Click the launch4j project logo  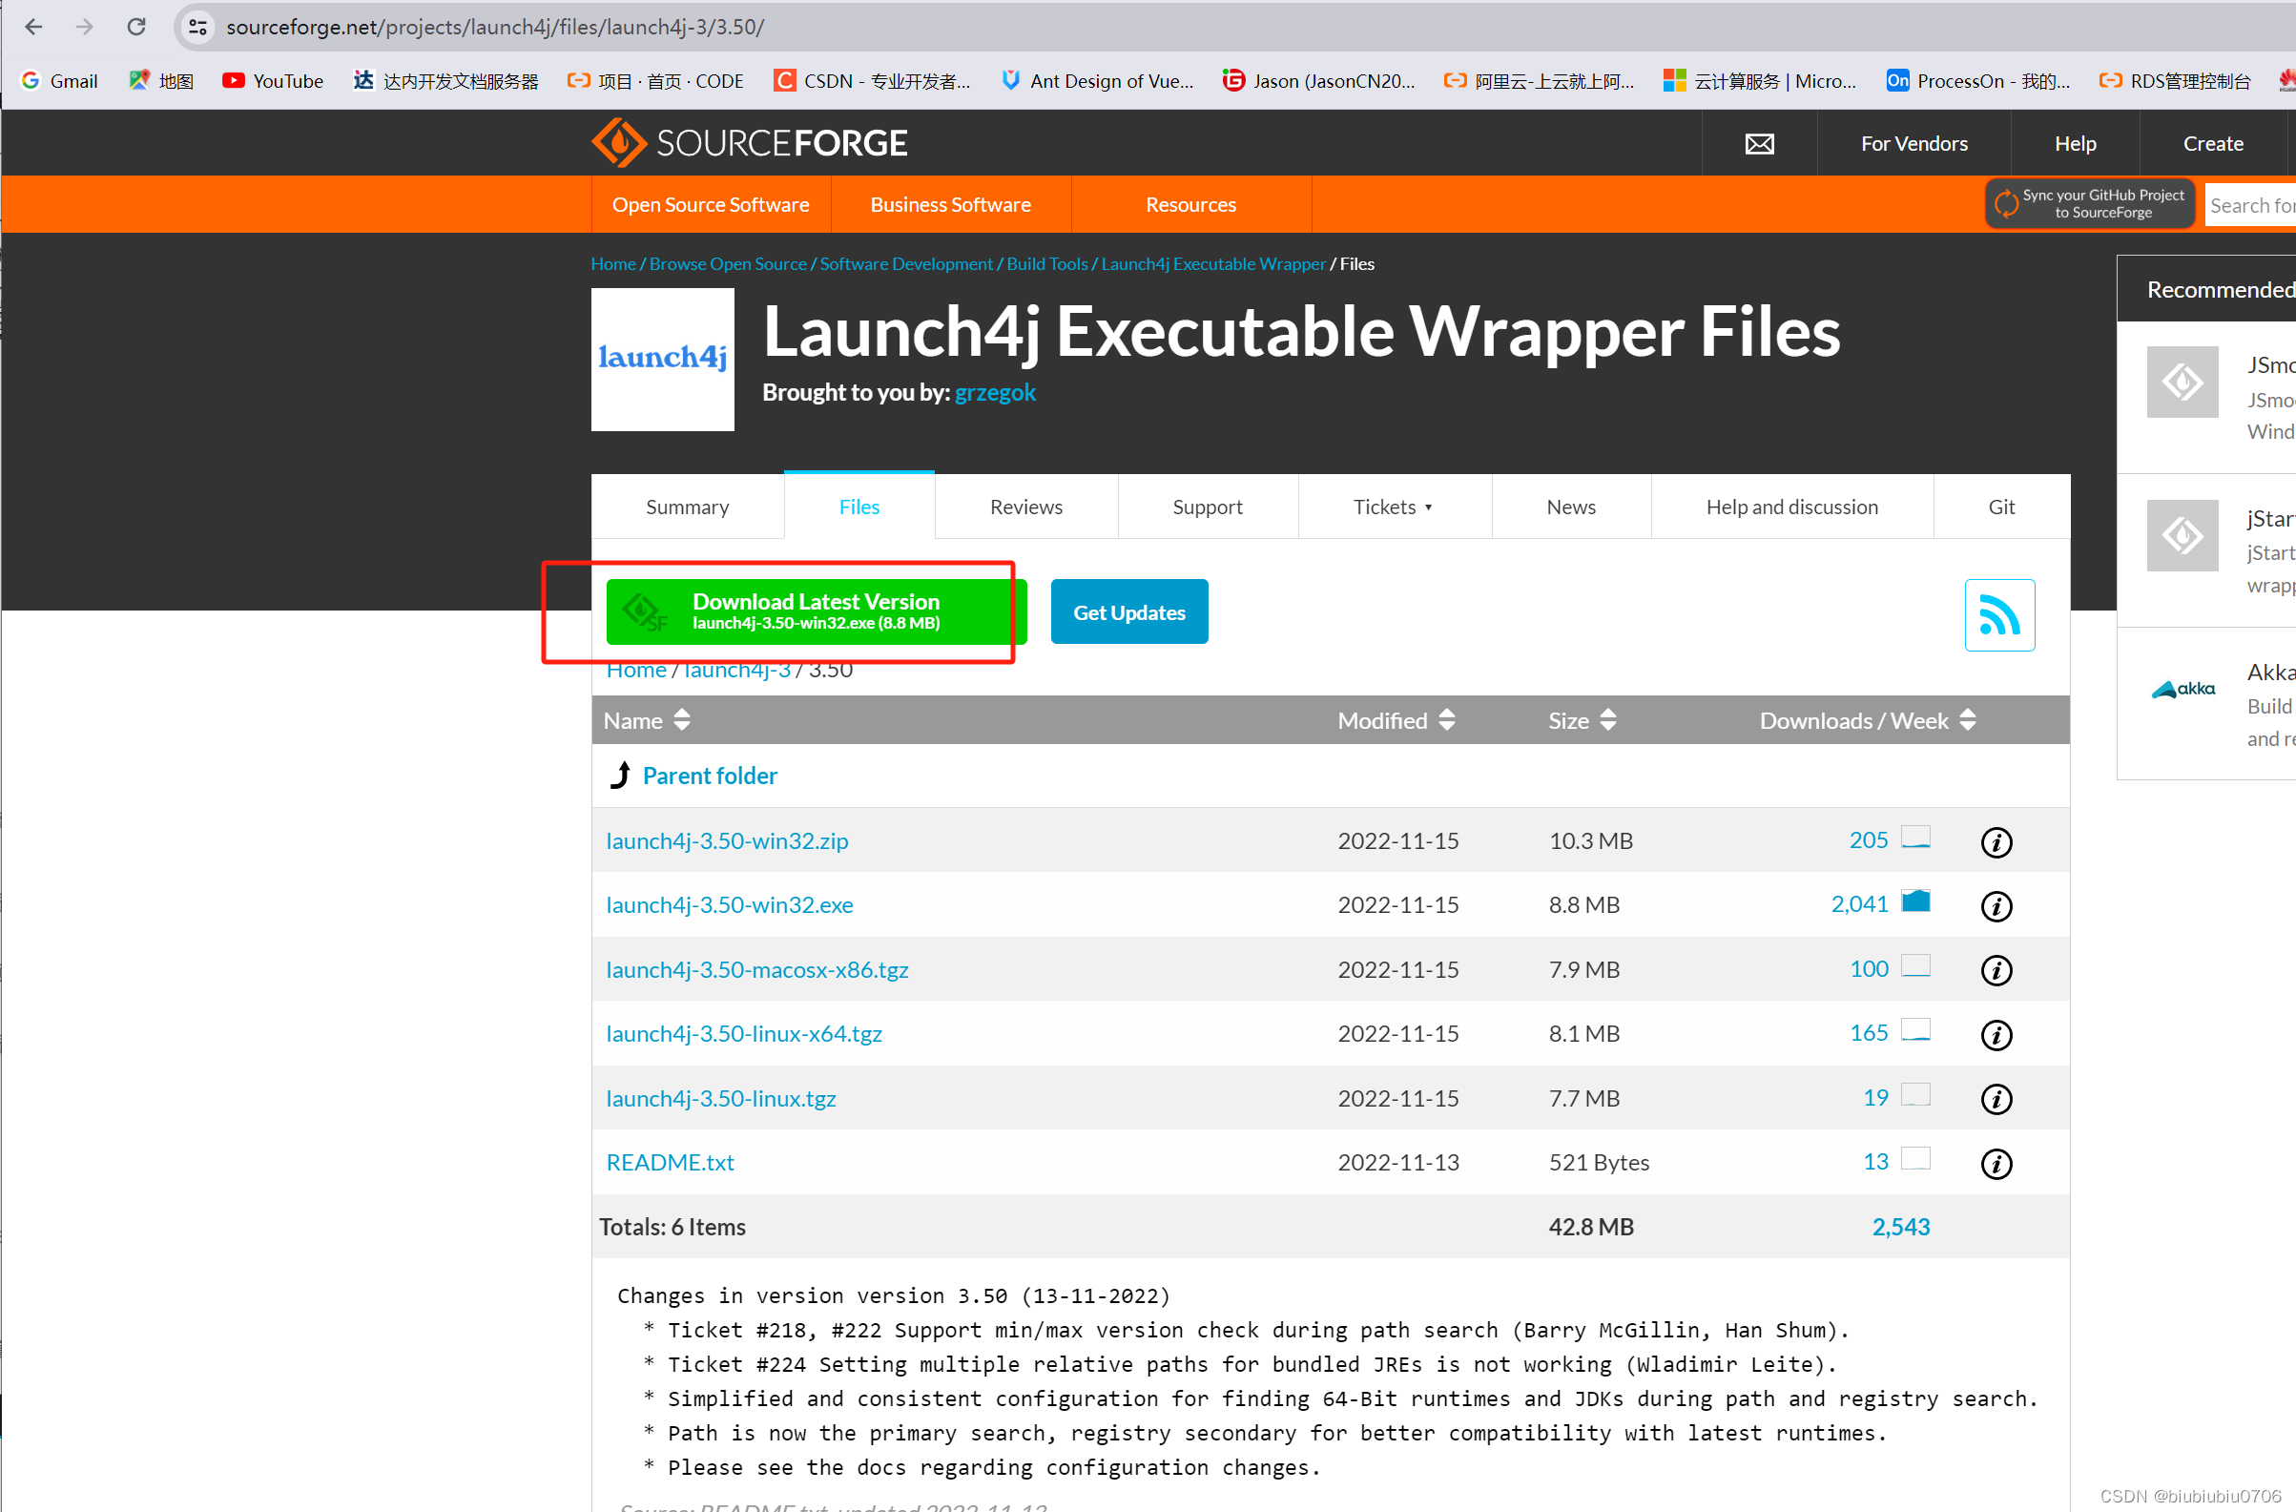pyautogui.click(x=662, y=359)
